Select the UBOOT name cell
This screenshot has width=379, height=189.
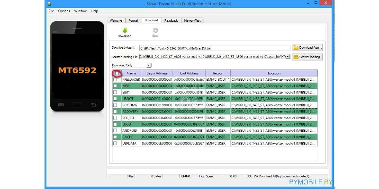131,99
